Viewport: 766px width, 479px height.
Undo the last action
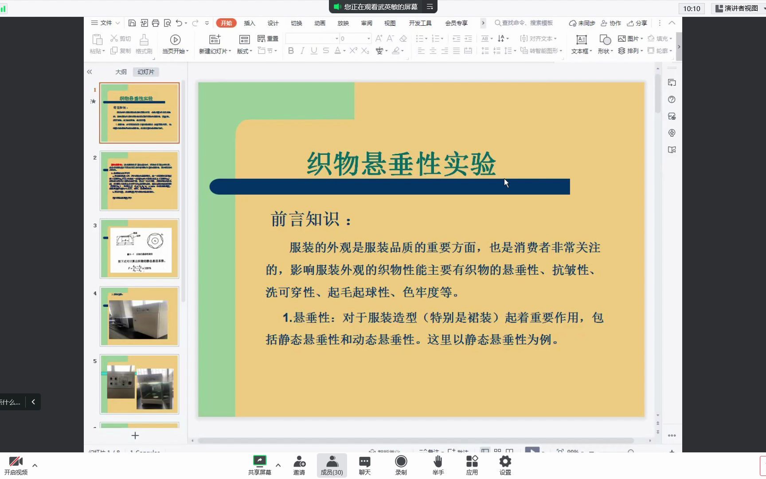[179, 23]
